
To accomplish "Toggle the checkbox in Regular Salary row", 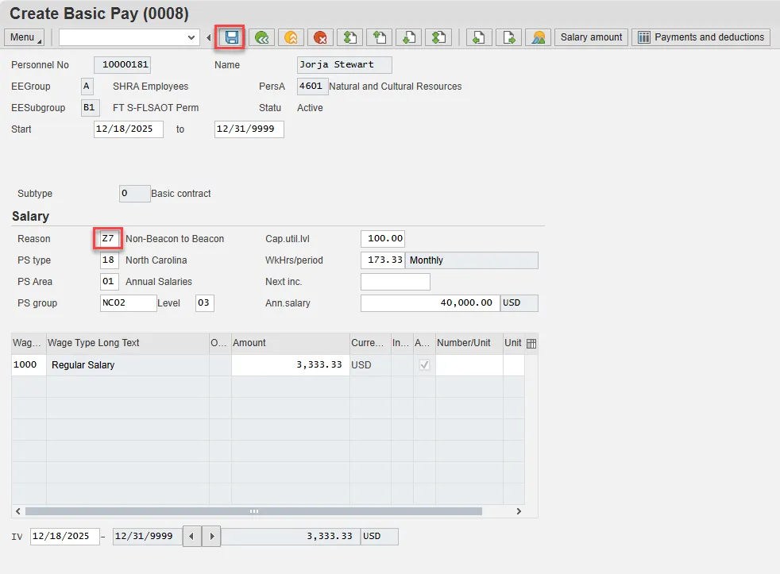I will click(x=424, y=365).
